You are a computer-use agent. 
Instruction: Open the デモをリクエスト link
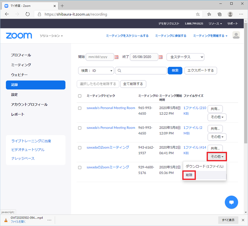(x=169, y=23)
